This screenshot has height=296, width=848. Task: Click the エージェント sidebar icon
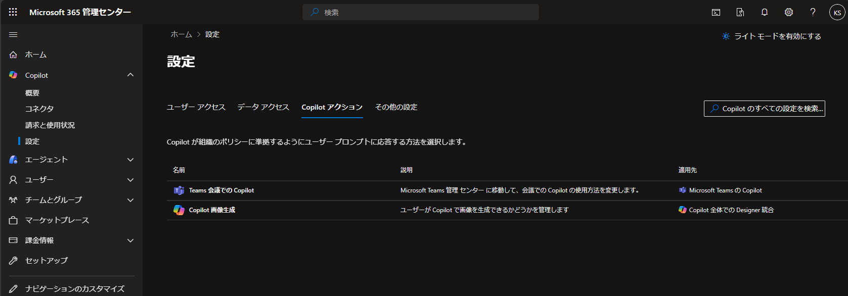[x=14, y=160]
